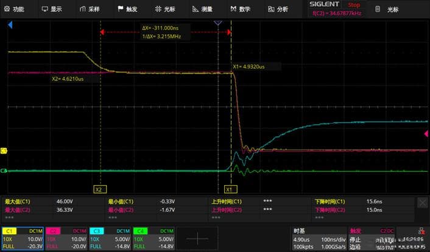Close the measurement panel with X button

click(x=423, y=203)
